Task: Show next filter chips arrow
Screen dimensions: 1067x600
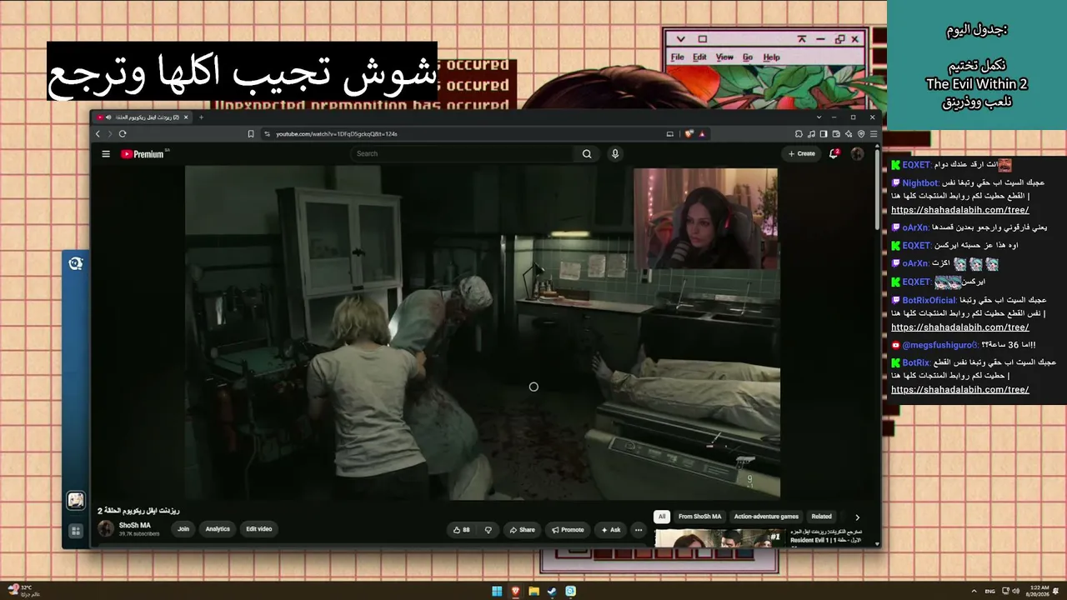Action: (857, 517)
